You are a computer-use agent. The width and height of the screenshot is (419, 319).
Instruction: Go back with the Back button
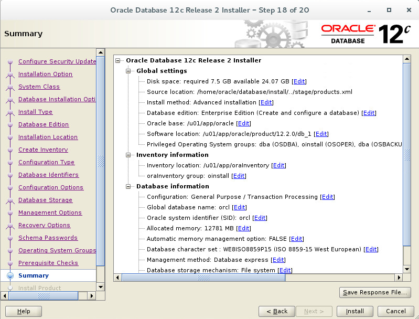277,311
